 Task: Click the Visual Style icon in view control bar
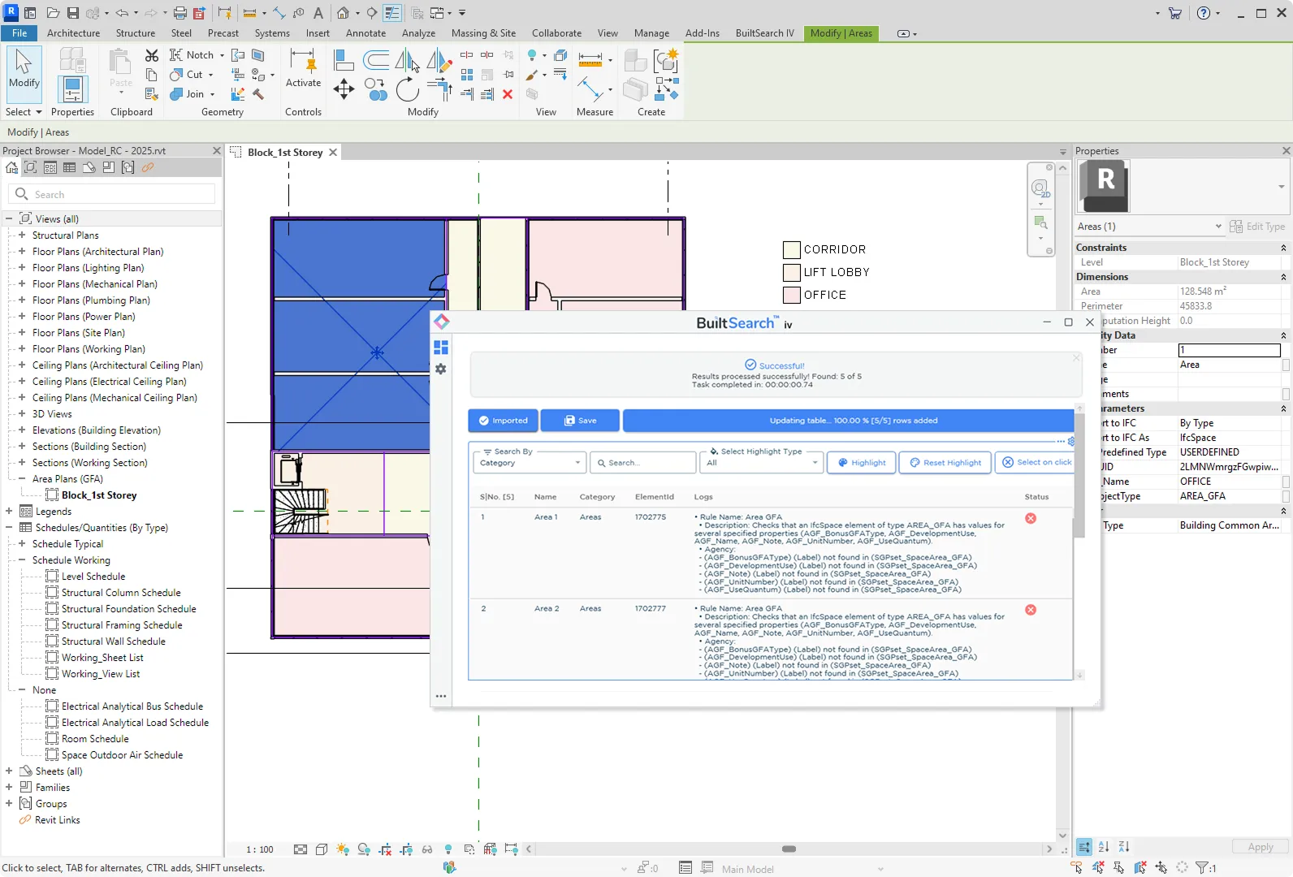322,849
